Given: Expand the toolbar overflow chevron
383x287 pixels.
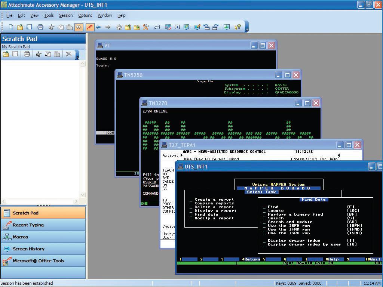Looking at the screenshot, I should [247, 29].
